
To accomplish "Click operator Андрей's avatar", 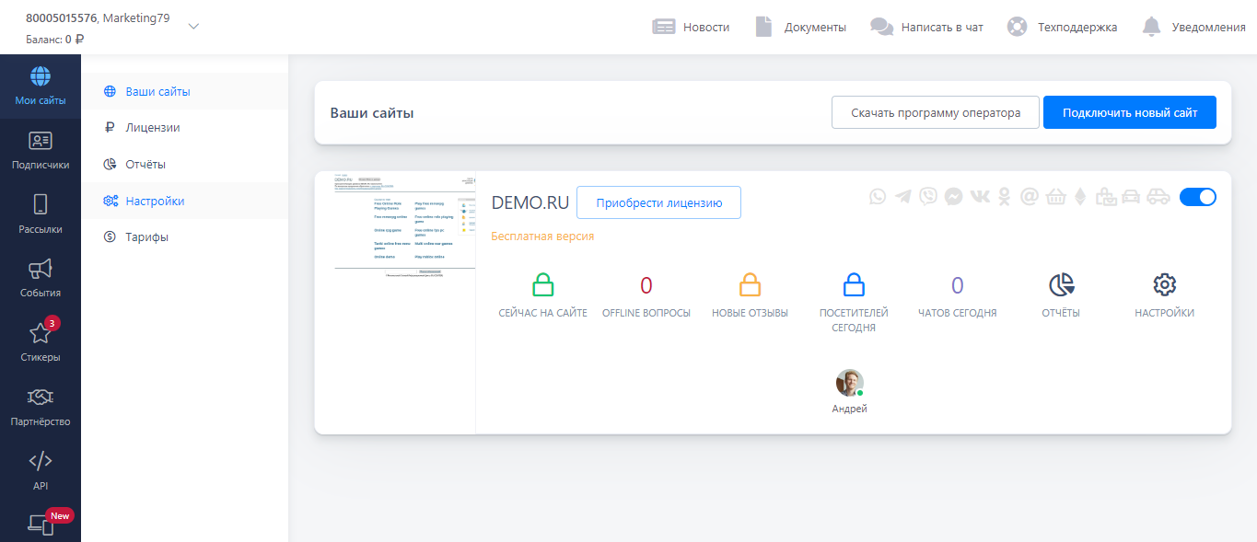I will click(x=849, y=383).
